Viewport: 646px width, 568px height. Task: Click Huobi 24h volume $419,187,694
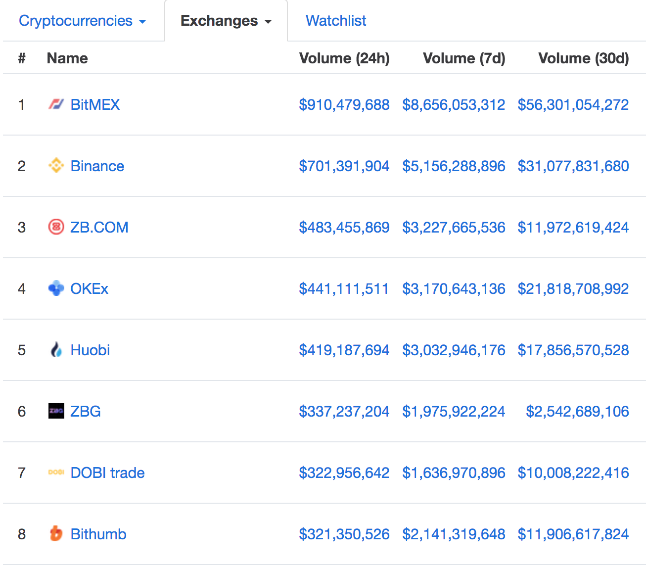[x=344, y=350]
